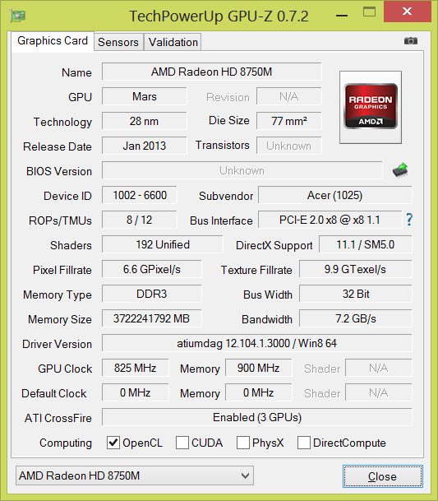
Task: Click the Memory Size value field
Action: (152, 318)
